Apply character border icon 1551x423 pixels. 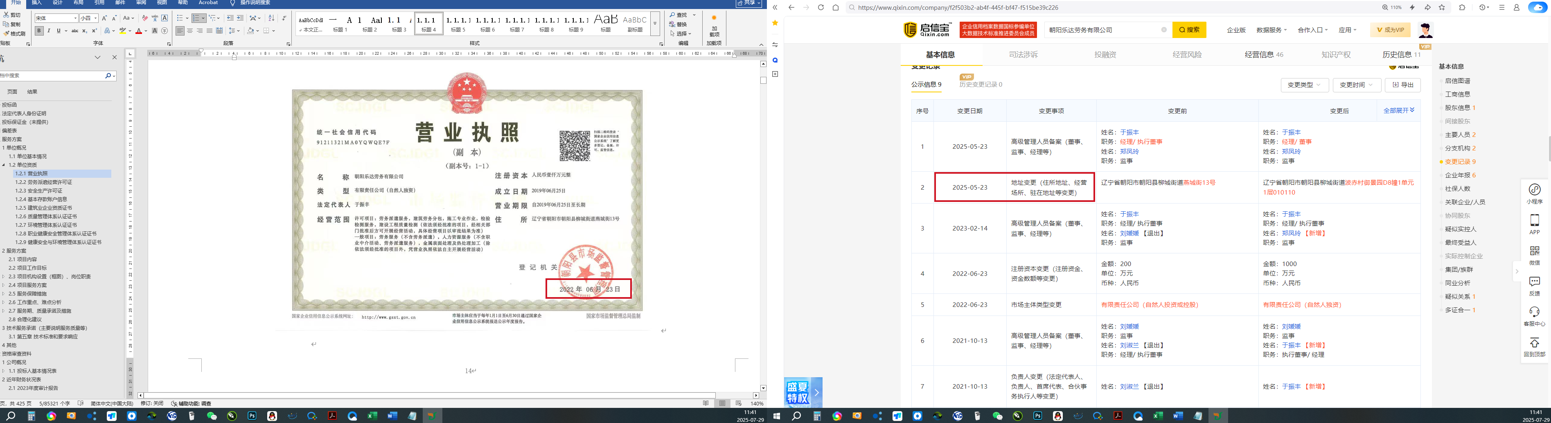coord(165,19)
